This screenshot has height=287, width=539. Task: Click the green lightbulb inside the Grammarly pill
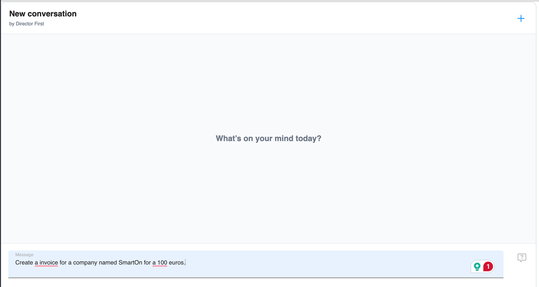pyautogui.click(x=477, y=266)
